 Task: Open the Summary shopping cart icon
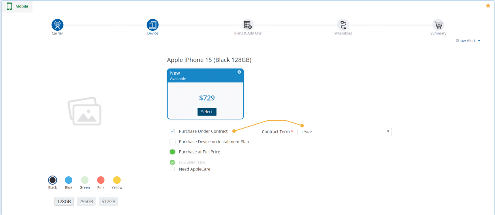(x=438, y=25)
